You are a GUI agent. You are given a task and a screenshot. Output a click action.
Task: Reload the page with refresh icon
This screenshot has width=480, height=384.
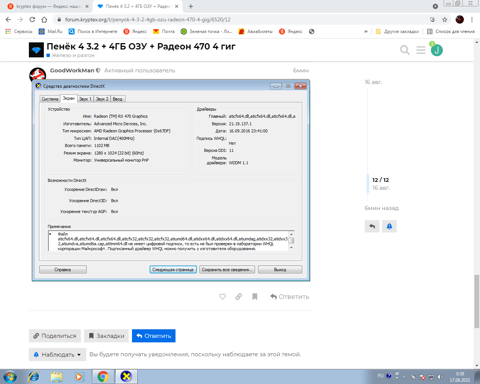coord(32,19)
